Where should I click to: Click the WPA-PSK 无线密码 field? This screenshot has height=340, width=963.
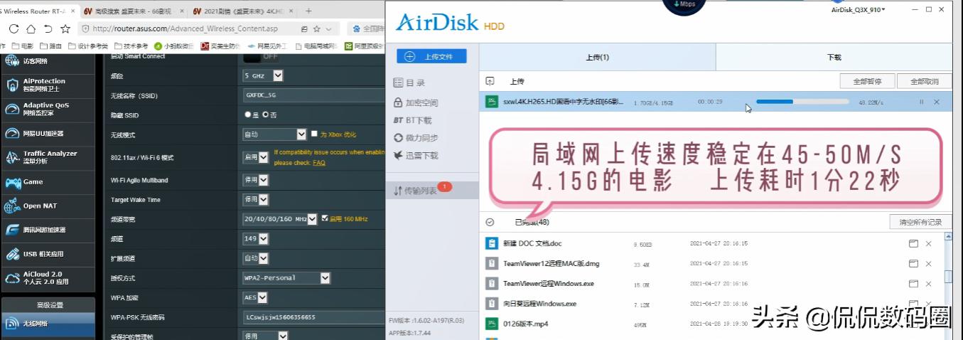click(x=313, y=317)
